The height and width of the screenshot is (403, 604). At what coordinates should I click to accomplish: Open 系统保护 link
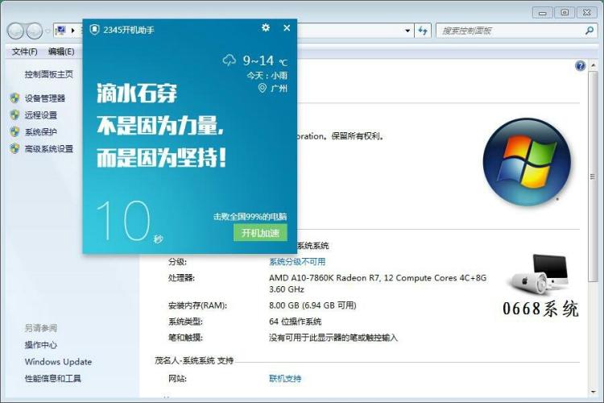point(41,132)
